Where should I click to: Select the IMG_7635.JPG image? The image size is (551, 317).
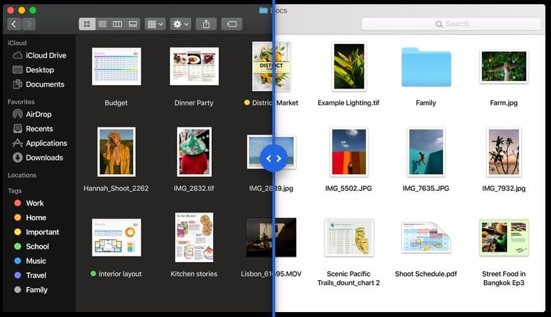pyautogui.click(x=426, y=152)
